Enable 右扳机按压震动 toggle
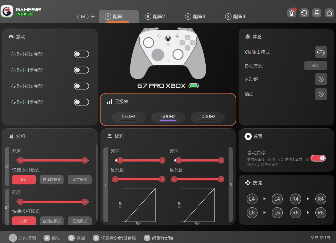The height and width of the screenshot is (243, 336). pyautogui.click(x=81, y=86)
